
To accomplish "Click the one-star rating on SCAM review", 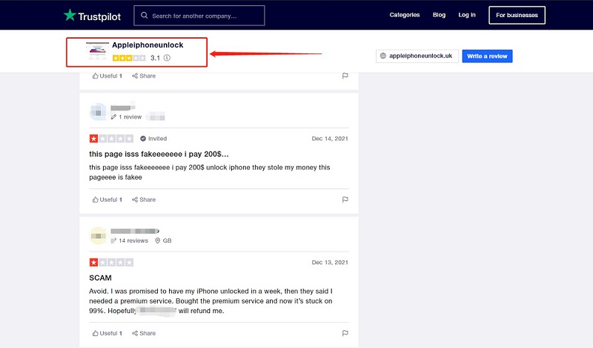I will pos(94,263).
